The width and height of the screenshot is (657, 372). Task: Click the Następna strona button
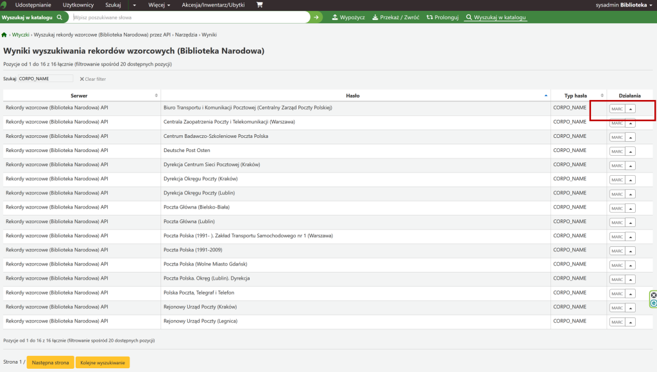point(50,362)
